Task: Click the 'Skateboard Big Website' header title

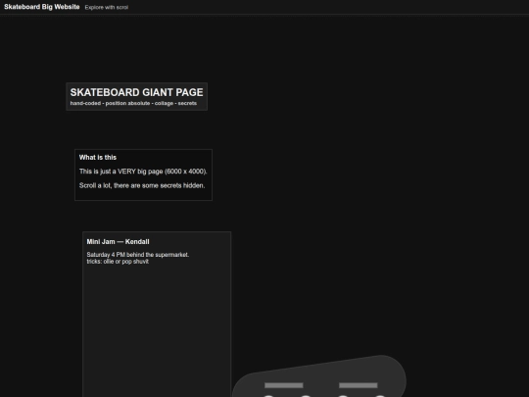Action: pos(42,7)
